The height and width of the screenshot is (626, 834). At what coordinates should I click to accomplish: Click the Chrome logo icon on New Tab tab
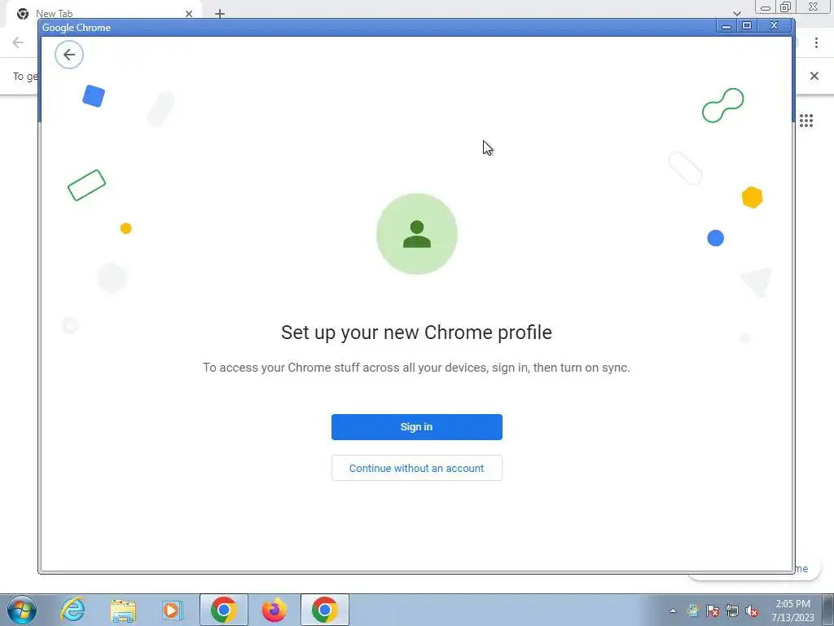[x=22, y=14]
